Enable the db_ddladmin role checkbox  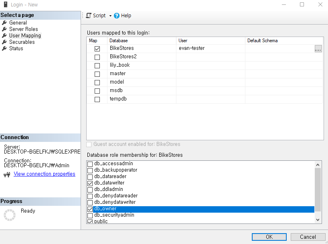click(90, 190)
